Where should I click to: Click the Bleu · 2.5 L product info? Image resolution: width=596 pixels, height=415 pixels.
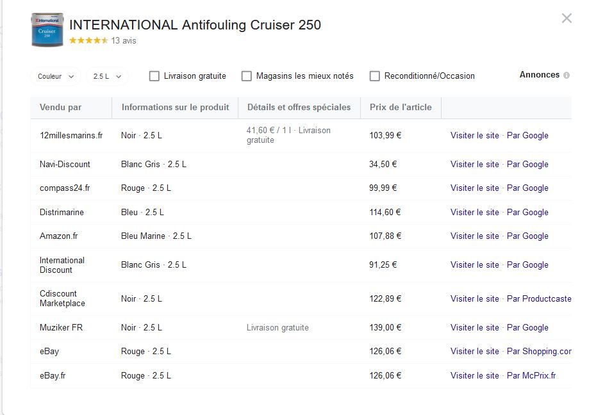(x=142, y=212)
